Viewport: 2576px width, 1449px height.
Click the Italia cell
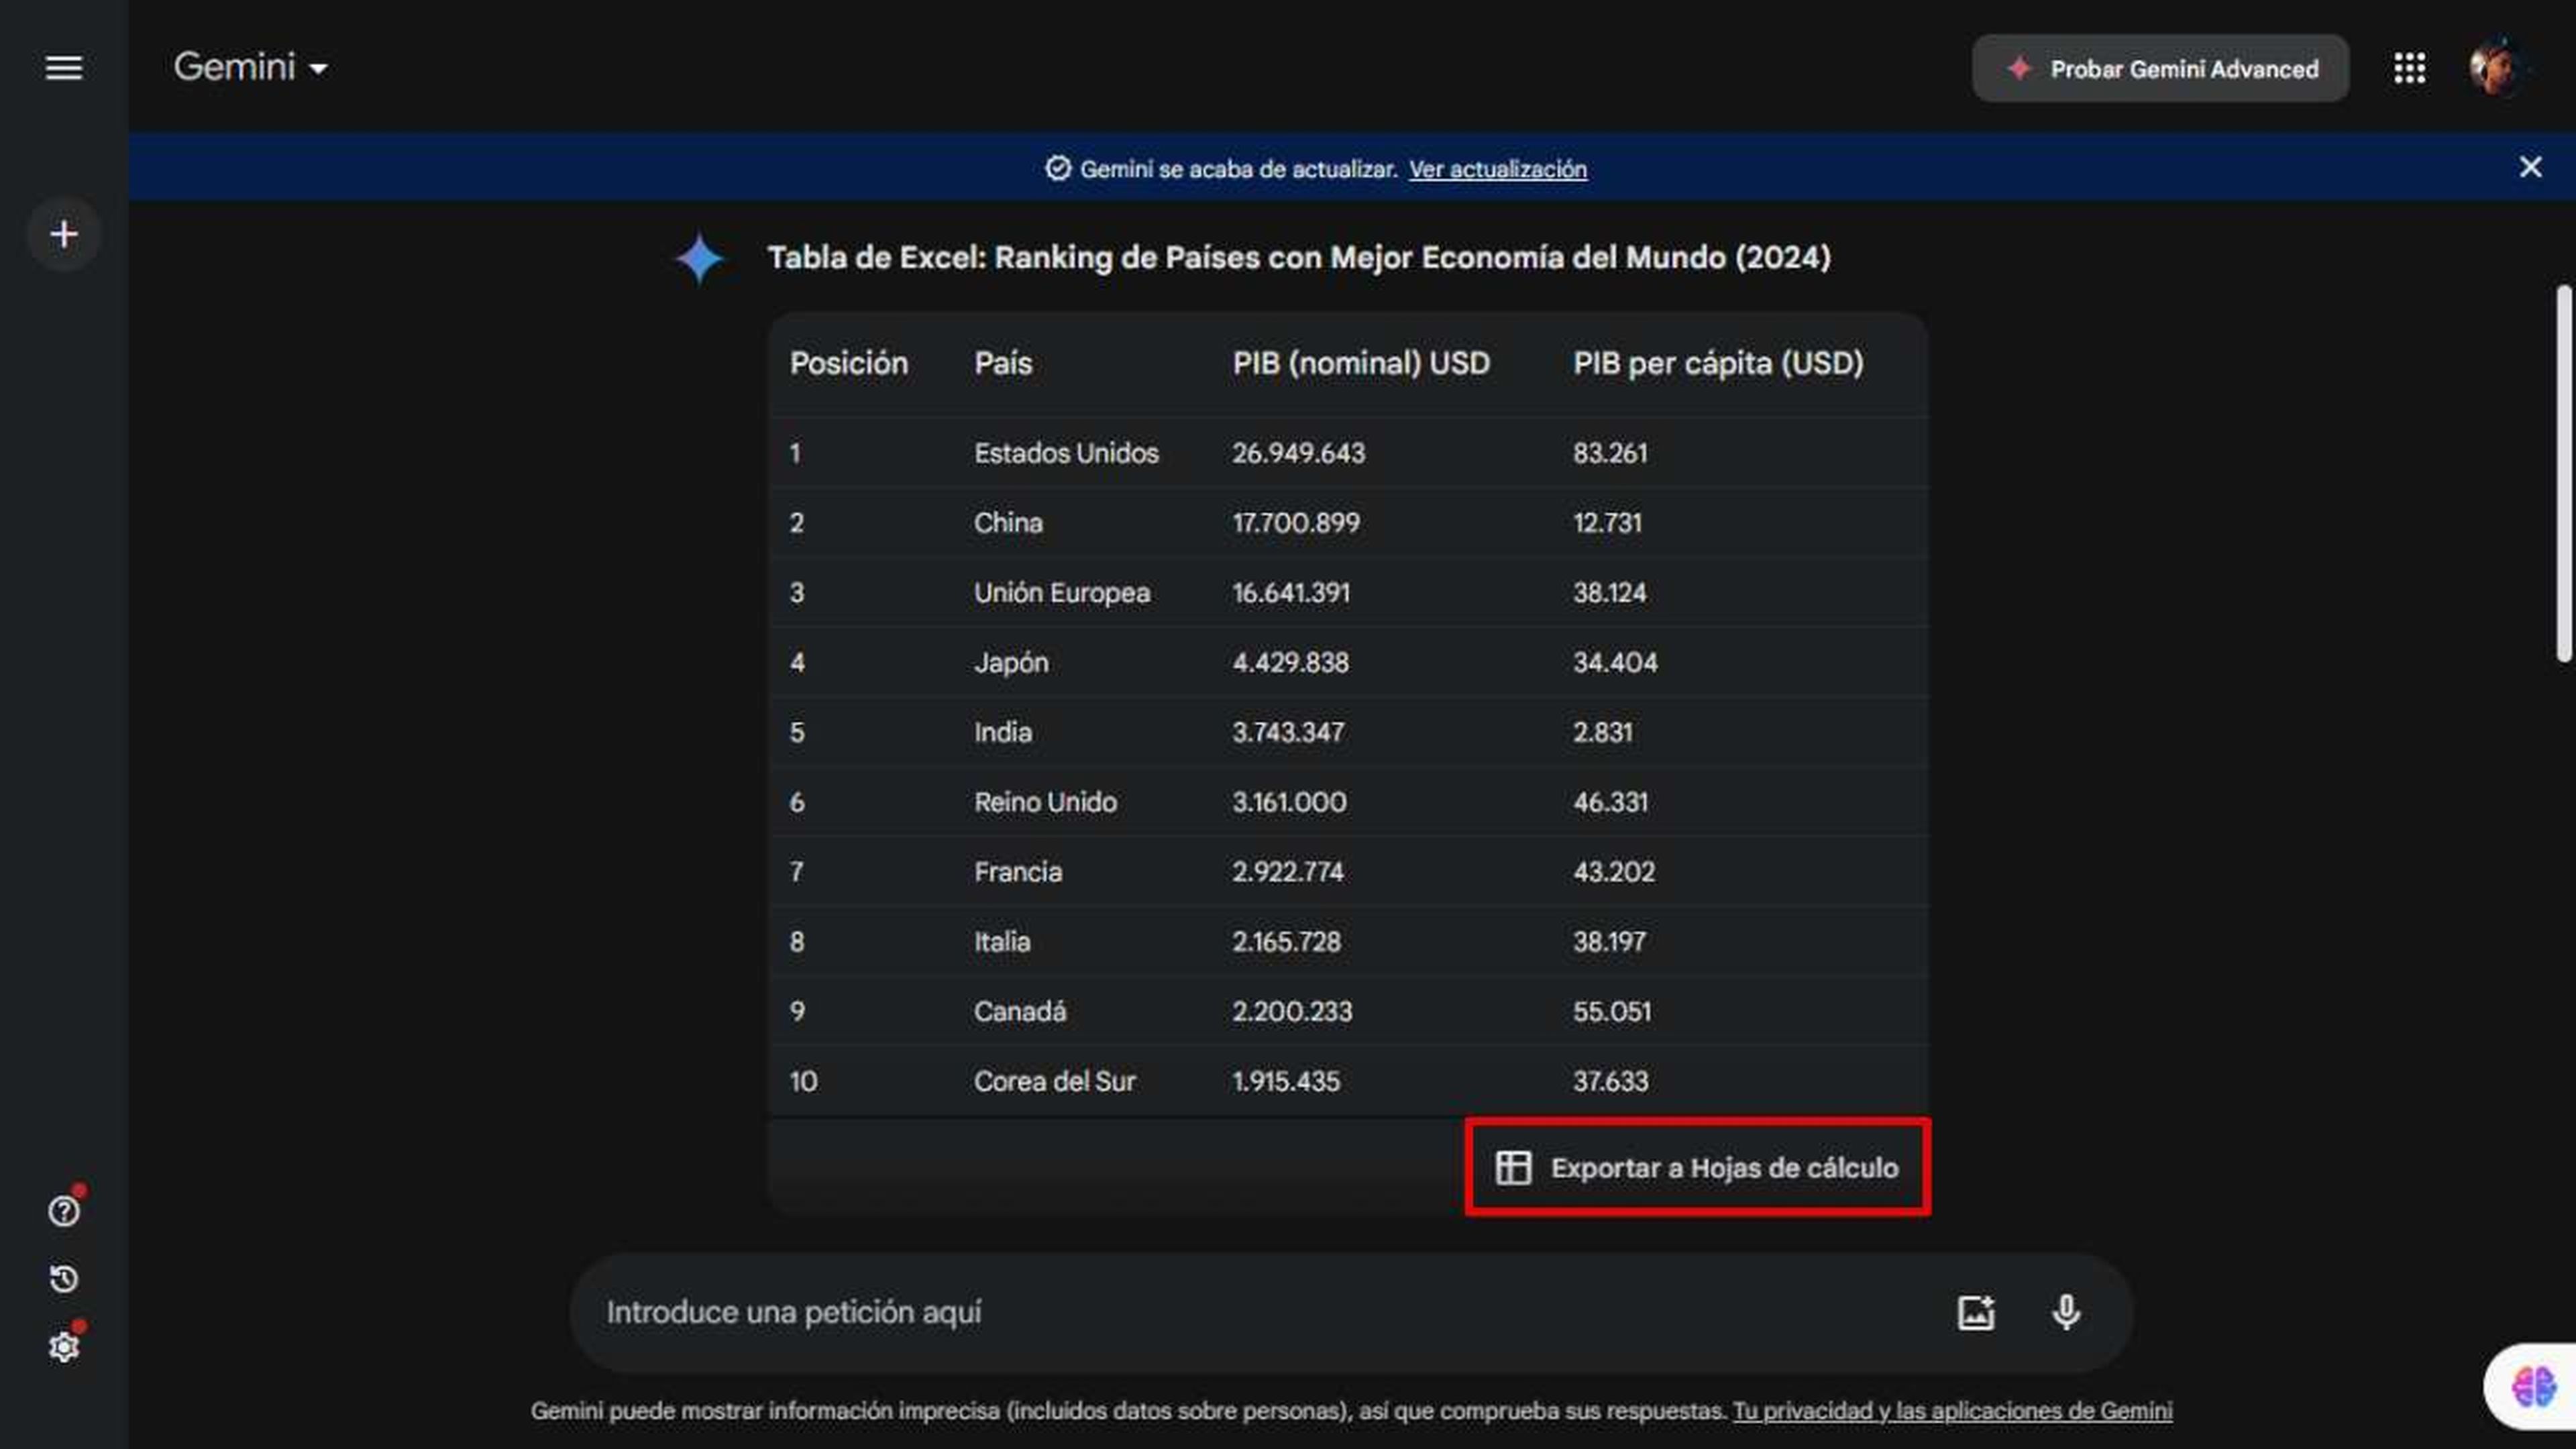tap(1002, 942)
